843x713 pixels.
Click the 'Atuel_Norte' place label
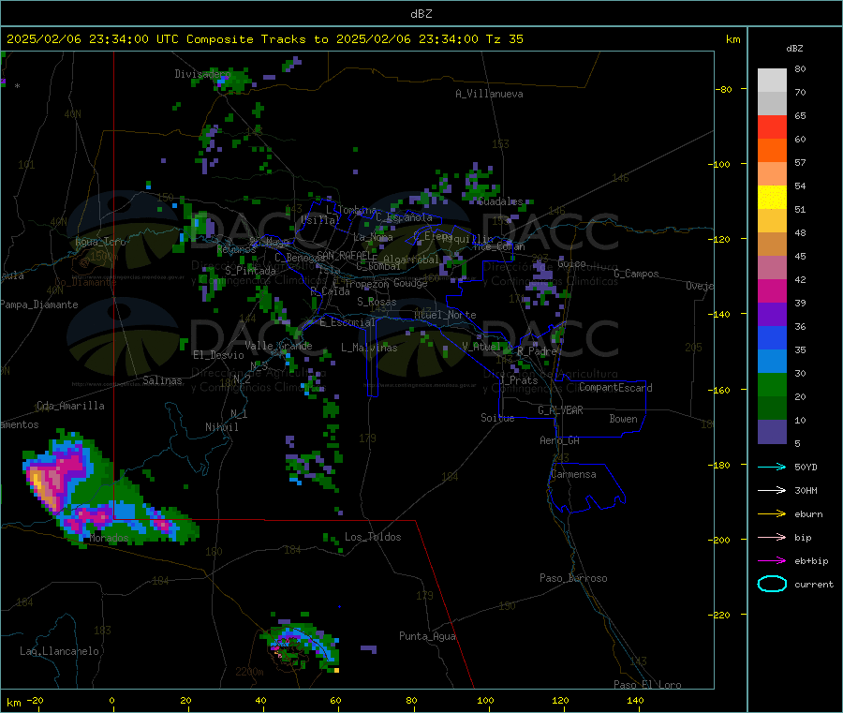point(445,315)
